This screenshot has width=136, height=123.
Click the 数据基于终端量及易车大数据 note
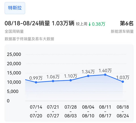[x=29, y=39]
